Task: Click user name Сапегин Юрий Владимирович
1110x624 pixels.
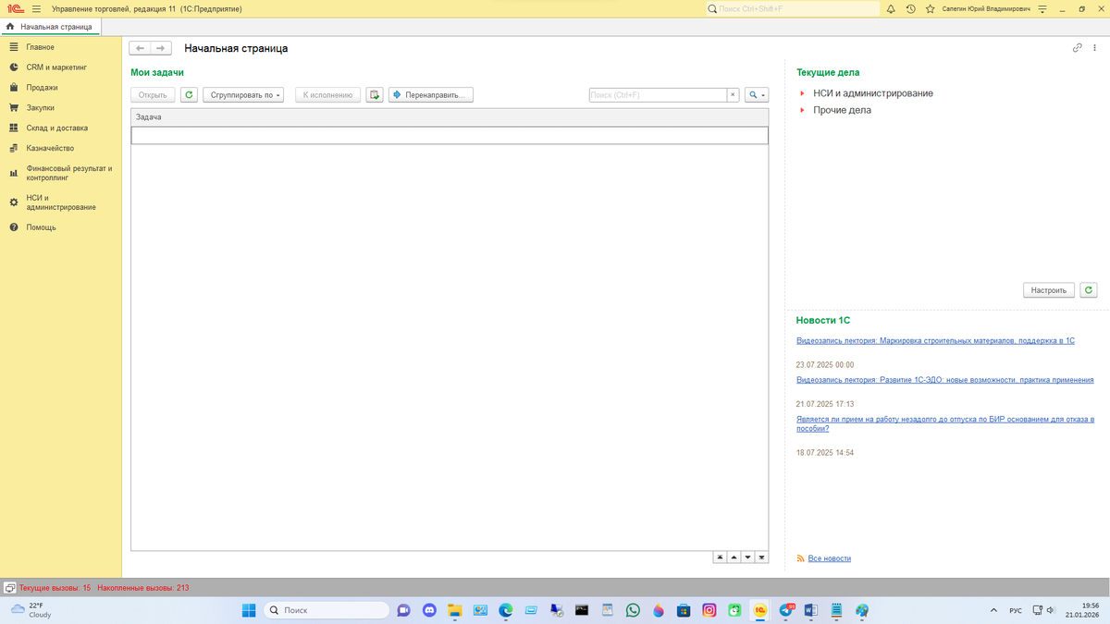Action: pyautogui.click(x=986, y=8)
